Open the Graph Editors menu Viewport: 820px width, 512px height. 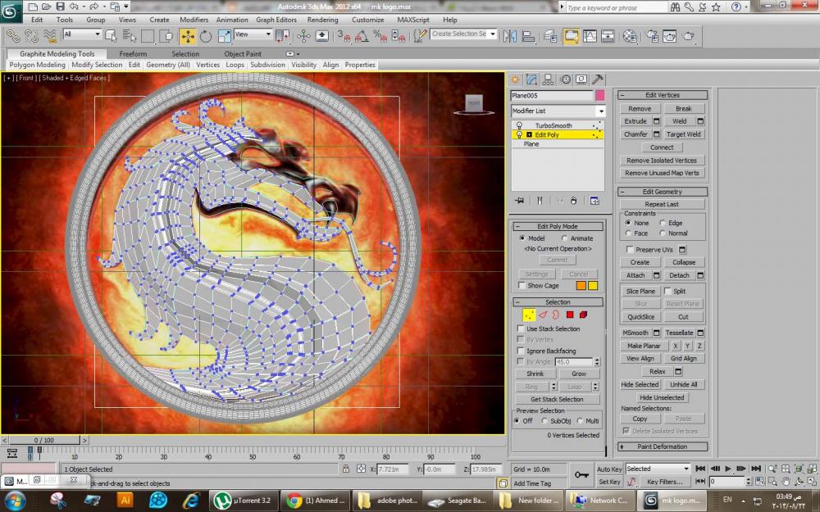click(276, 20)
